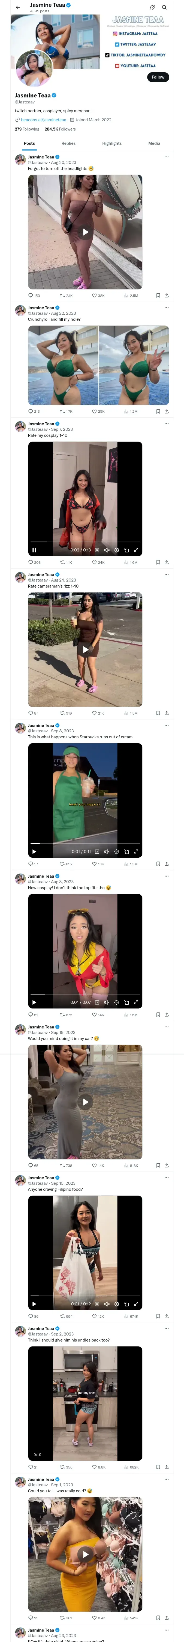Open the beacons.ai/jasmineteaa link
The height and width of the screenshot is (1642, 184).
pyautogui.click(x=43, y=120)
